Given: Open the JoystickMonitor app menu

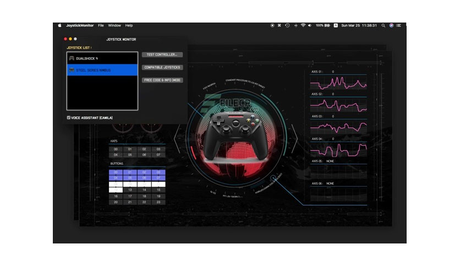Looking at the screenshot, I should pos(80,25).
